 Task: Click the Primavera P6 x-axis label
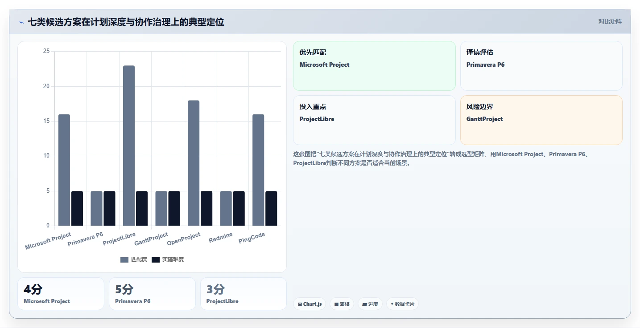[85, 239]
